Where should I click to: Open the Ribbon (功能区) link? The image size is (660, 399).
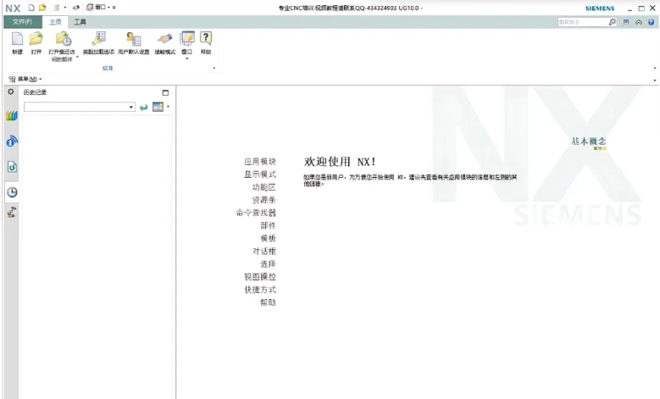coord(264,187)
